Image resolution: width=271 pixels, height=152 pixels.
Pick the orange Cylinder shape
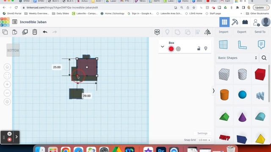tap(224, 95)
